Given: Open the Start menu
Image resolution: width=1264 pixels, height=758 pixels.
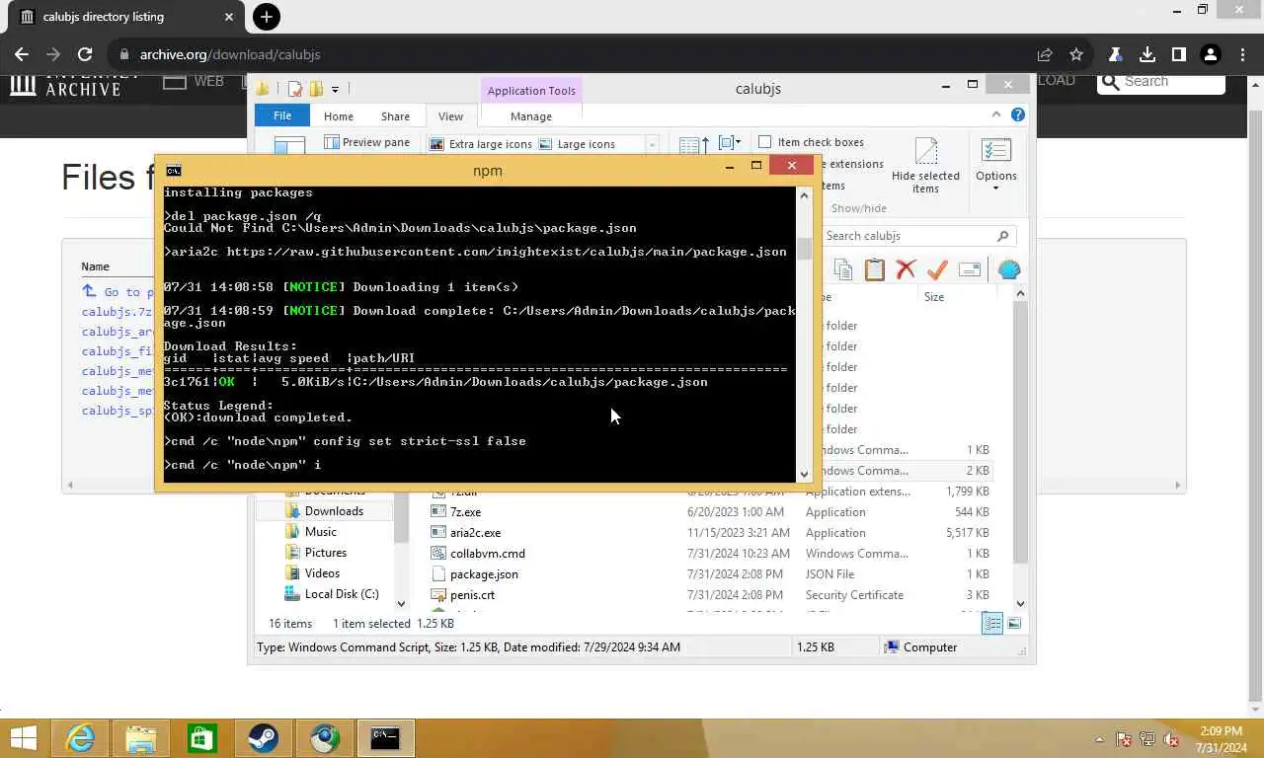Looking at the screenshot, I should click(x=23, y=738).
